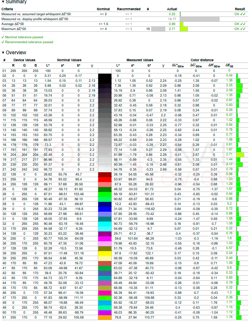The width and height of the screenshot is (252, 321).
Task: Click the white swatch in row 01
Action: (x=105, y=71)
